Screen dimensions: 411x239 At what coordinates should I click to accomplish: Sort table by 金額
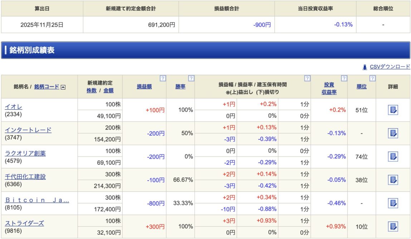(108, 91)
